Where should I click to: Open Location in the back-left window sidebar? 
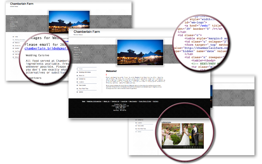17,48
